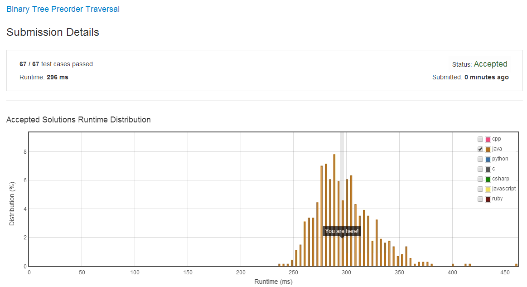Click 'Accepted Solutions Runtime Distribution' heading

point(78,119)
